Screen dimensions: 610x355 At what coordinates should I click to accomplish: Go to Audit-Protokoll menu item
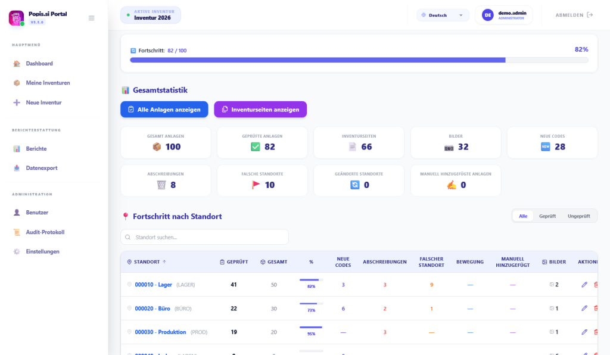coord(45,232)
